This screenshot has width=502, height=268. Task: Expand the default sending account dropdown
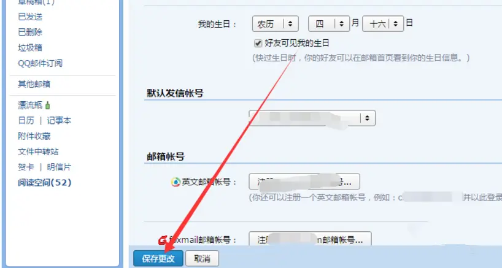click(x=312, y=118)
